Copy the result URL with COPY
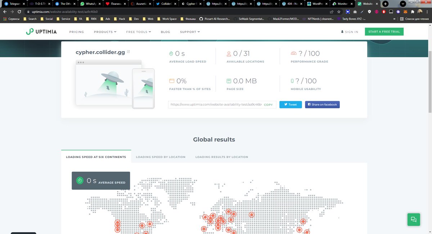The height and width of the screenshot is (234, 432). pyautogui.click(x=268, y=105)
